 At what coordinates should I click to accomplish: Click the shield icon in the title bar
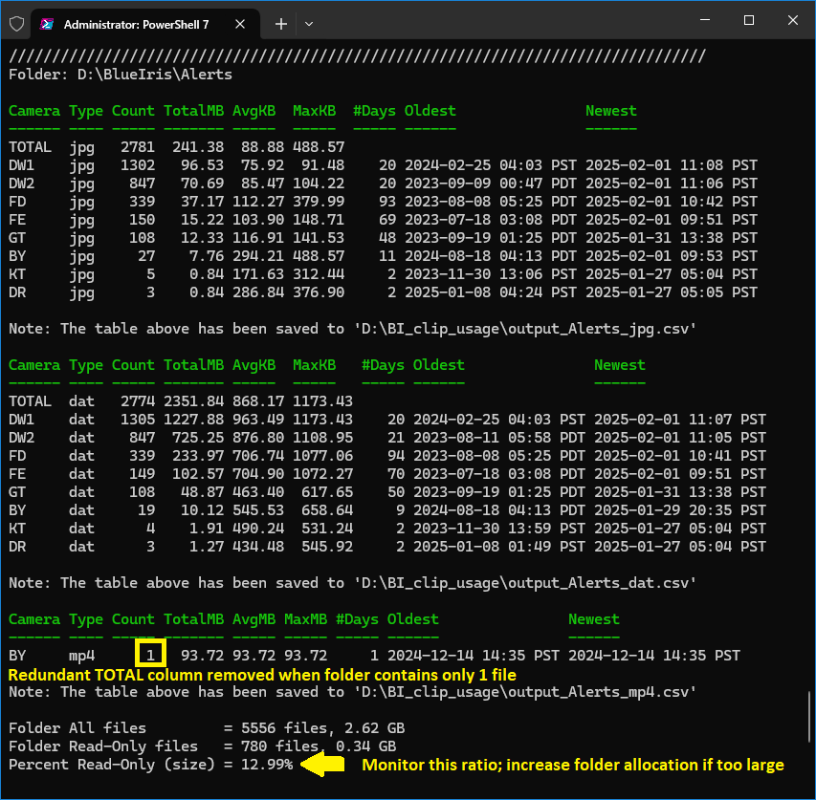pyautogui.click(x=16, y=24)
